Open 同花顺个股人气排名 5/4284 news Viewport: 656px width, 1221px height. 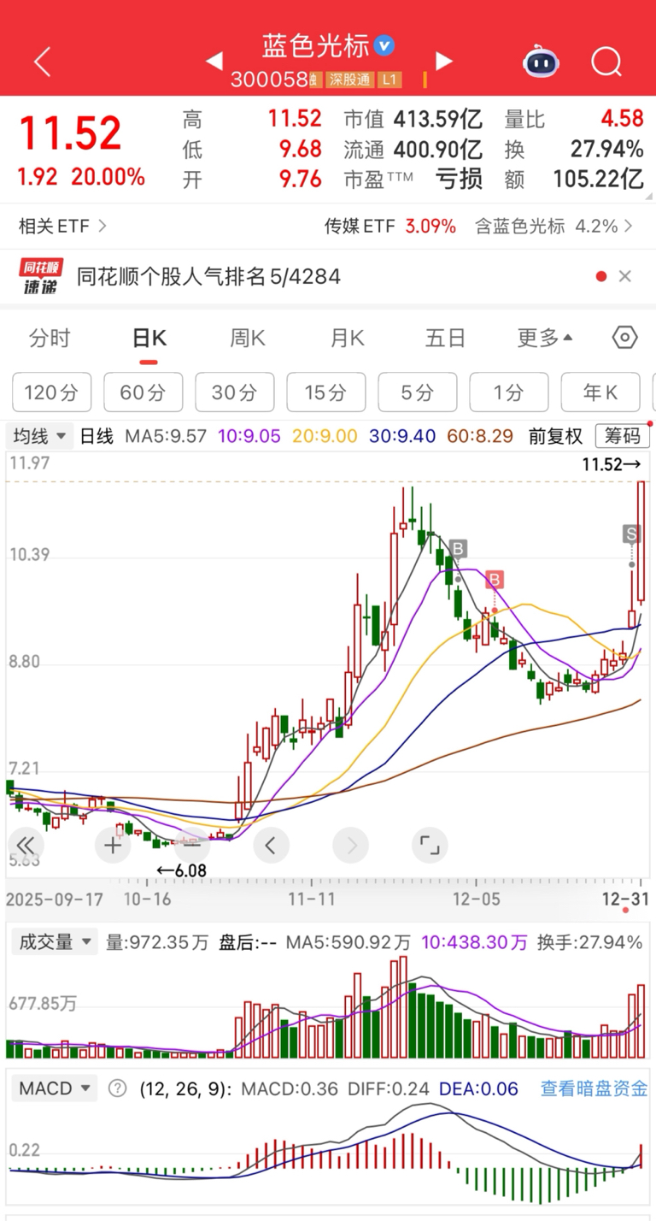coord(208,276)
